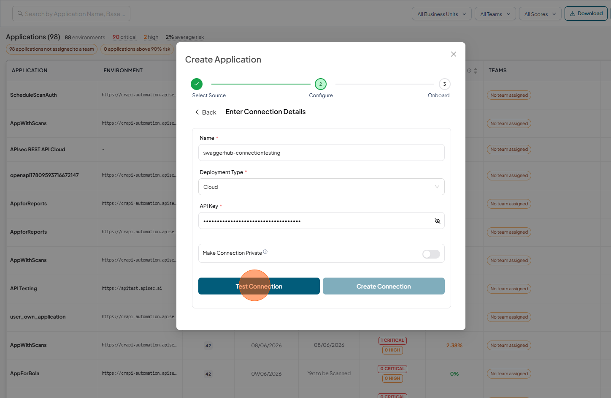Go Back using the arrow icon
Image resolution: width=611 pixels, height=398 pixels.
click(197, 112)
